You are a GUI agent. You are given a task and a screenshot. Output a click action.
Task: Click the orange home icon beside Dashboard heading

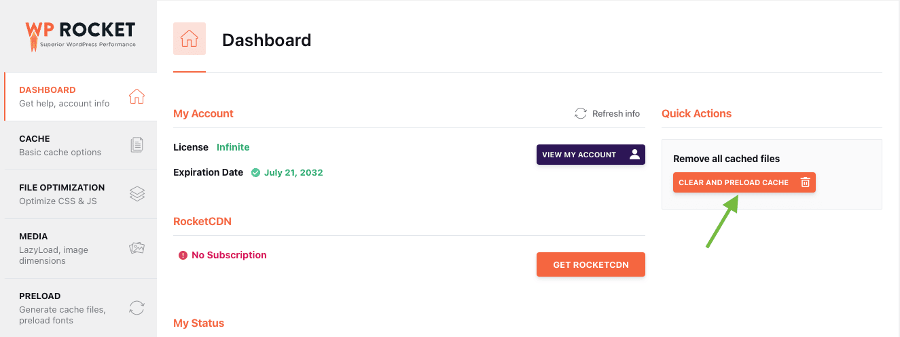point(189,39)
